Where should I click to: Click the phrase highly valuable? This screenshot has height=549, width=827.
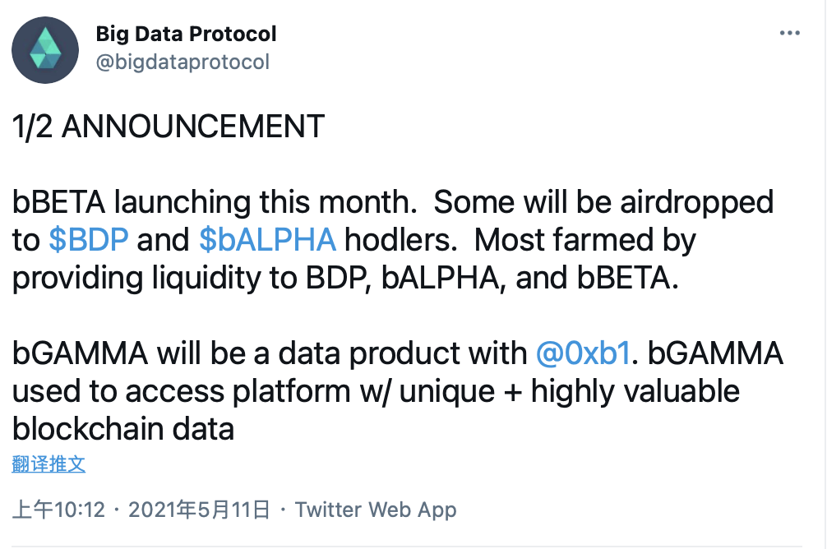coord(635,392)
